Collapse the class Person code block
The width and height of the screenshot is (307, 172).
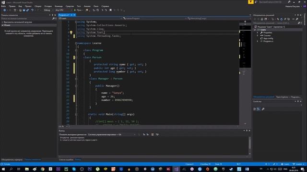[76, 57]
